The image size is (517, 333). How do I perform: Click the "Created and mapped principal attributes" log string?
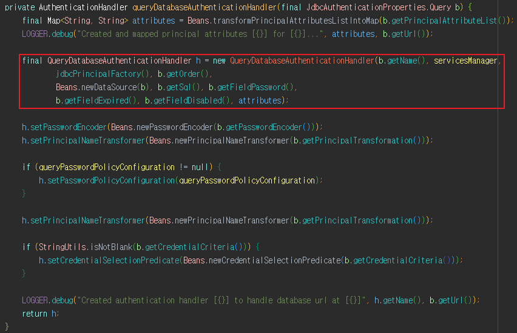point(200,34)
